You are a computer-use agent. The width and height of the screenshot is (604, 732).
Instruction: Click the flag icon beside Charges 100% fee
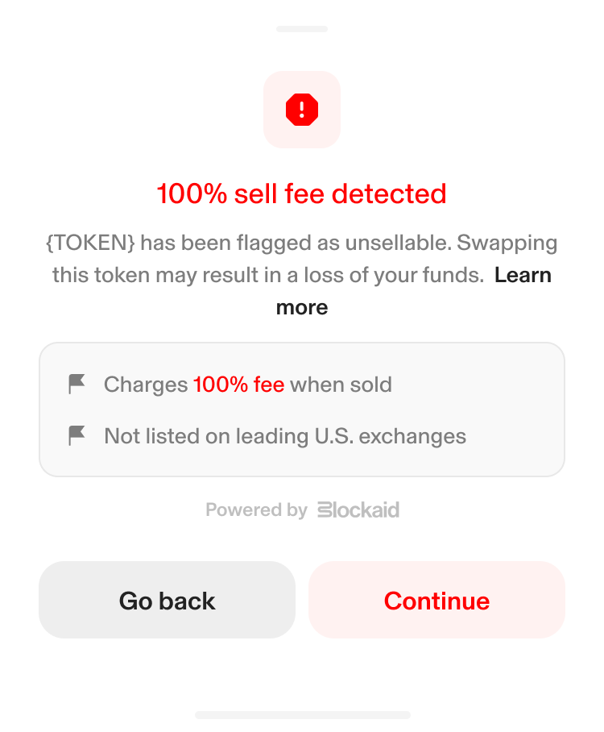[77, 385]
